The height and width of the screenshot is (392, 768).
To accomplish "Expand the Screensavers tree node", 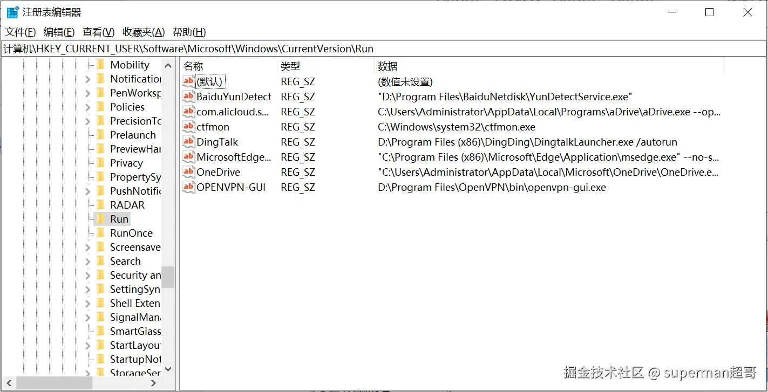I will tap(88, 247).
